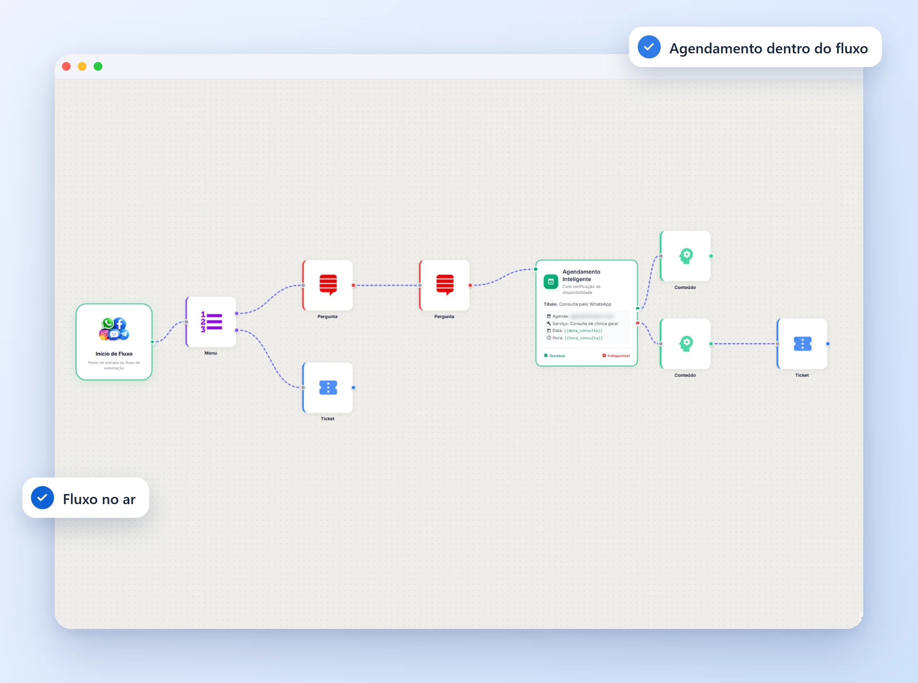Click the 'Fluxo no ar' badge text

click(99, 499)
